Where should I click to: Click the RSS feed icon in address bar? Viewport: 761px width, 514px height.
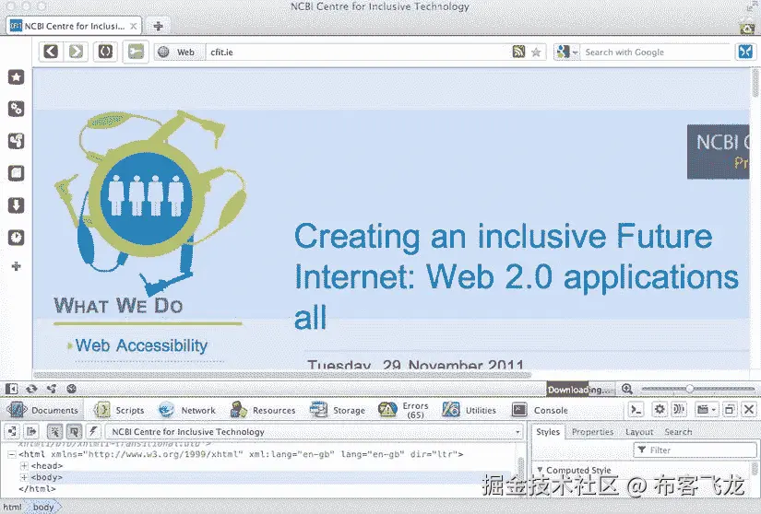[x=518, y=52]
